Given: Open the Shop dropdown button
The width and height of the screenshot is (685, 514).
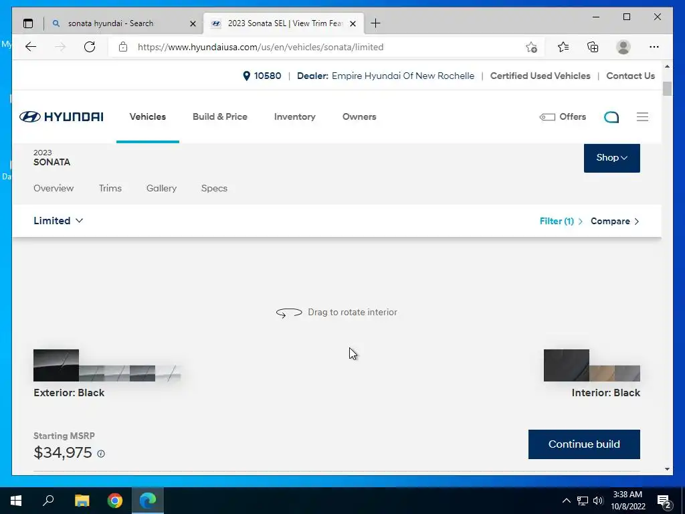Looking at the screenshot, I should pos(611,158).
